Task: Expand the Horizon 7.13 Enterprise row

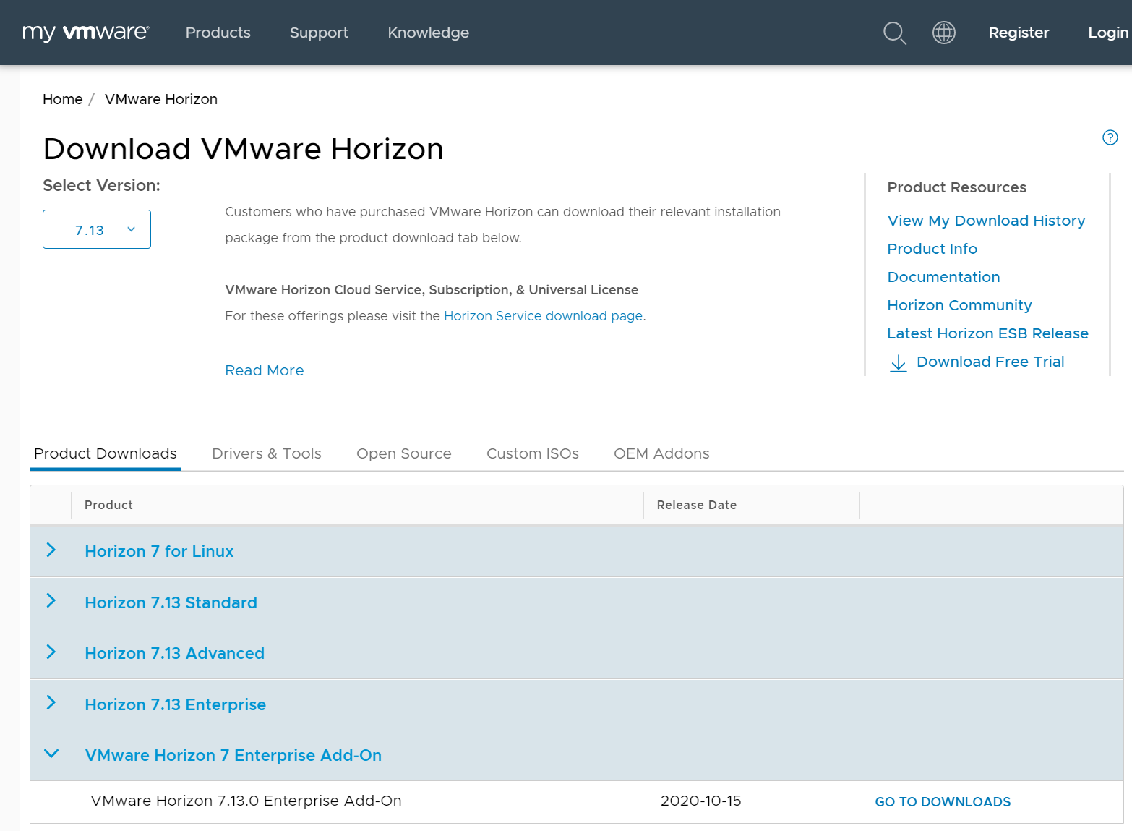Action: tap(51, 703)
